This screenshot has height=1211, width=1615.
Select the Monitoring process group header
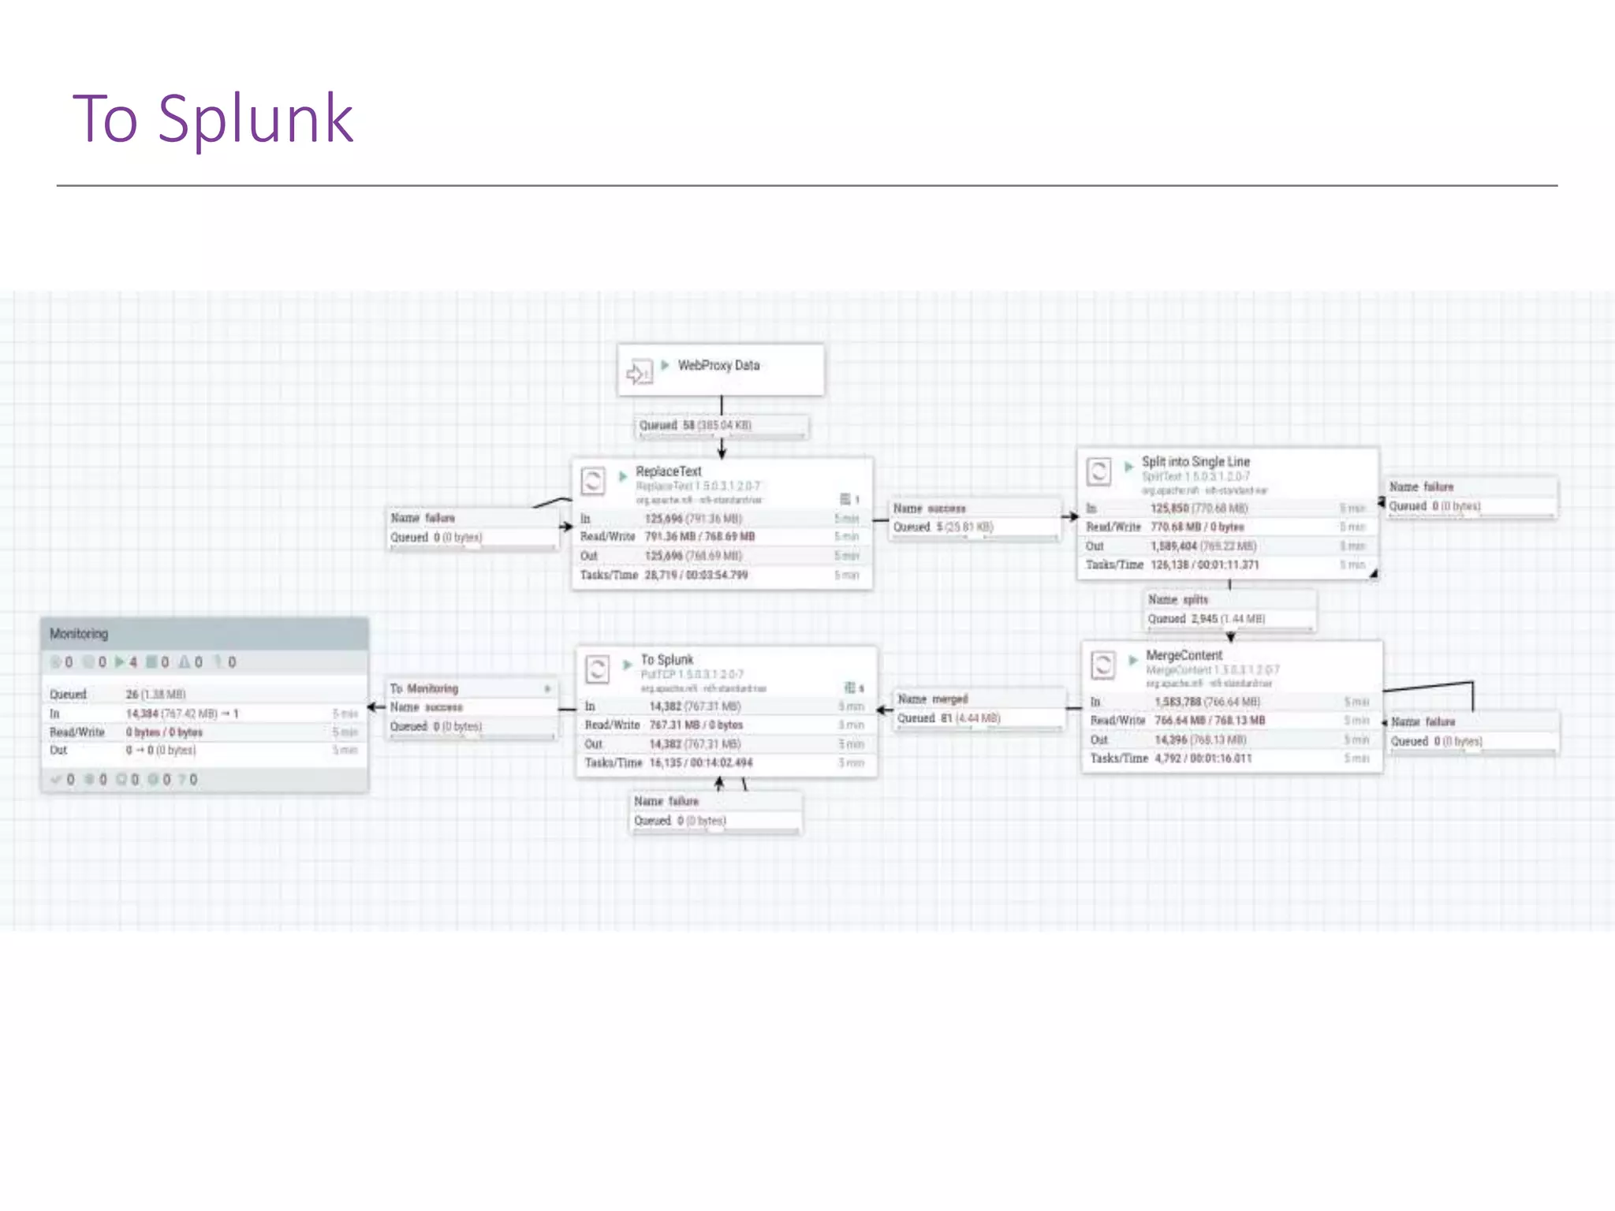pyautogui.click(x=204, y=634)
